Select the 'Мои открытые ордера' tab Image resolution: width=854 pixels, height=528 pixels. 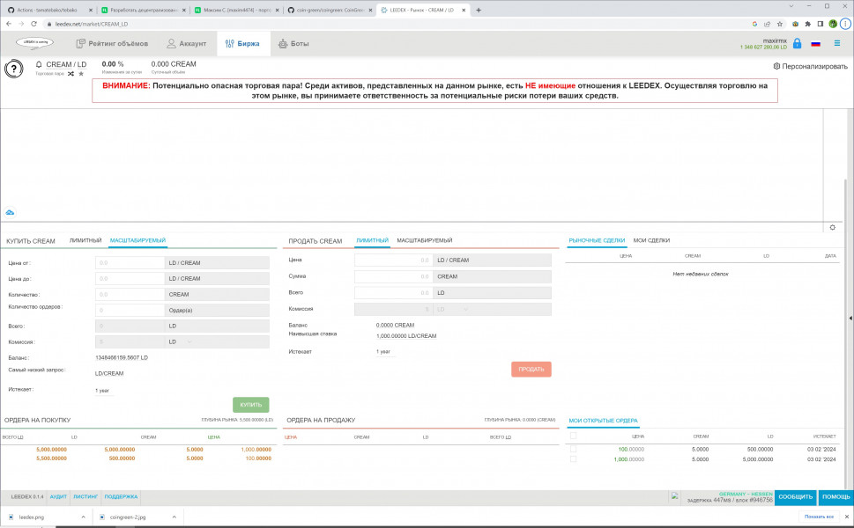[x=603, y=421]
